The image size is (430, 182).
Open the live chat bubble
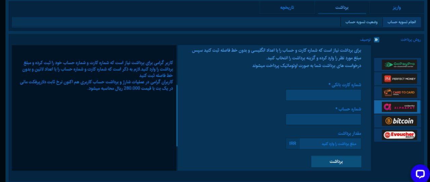click(420, 174)
